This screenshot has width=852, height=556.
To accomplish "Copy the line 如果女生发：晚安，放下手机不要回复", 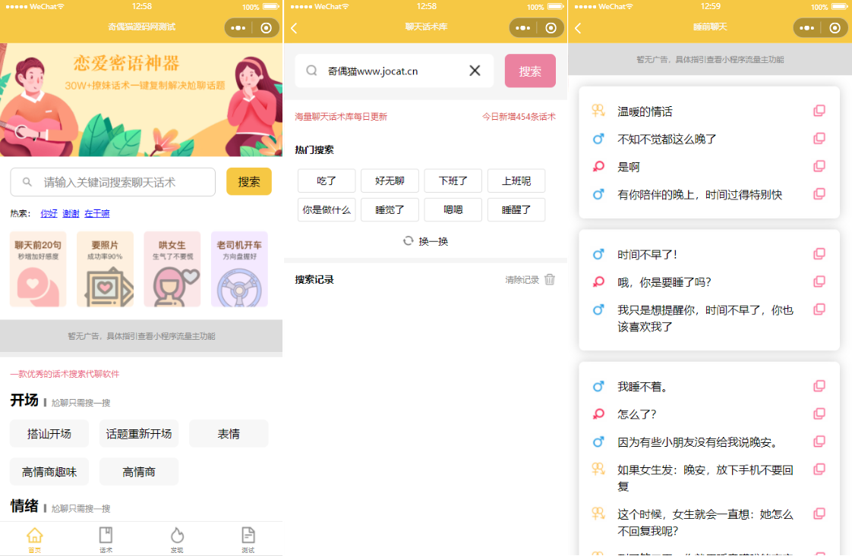I will [819, 469].
